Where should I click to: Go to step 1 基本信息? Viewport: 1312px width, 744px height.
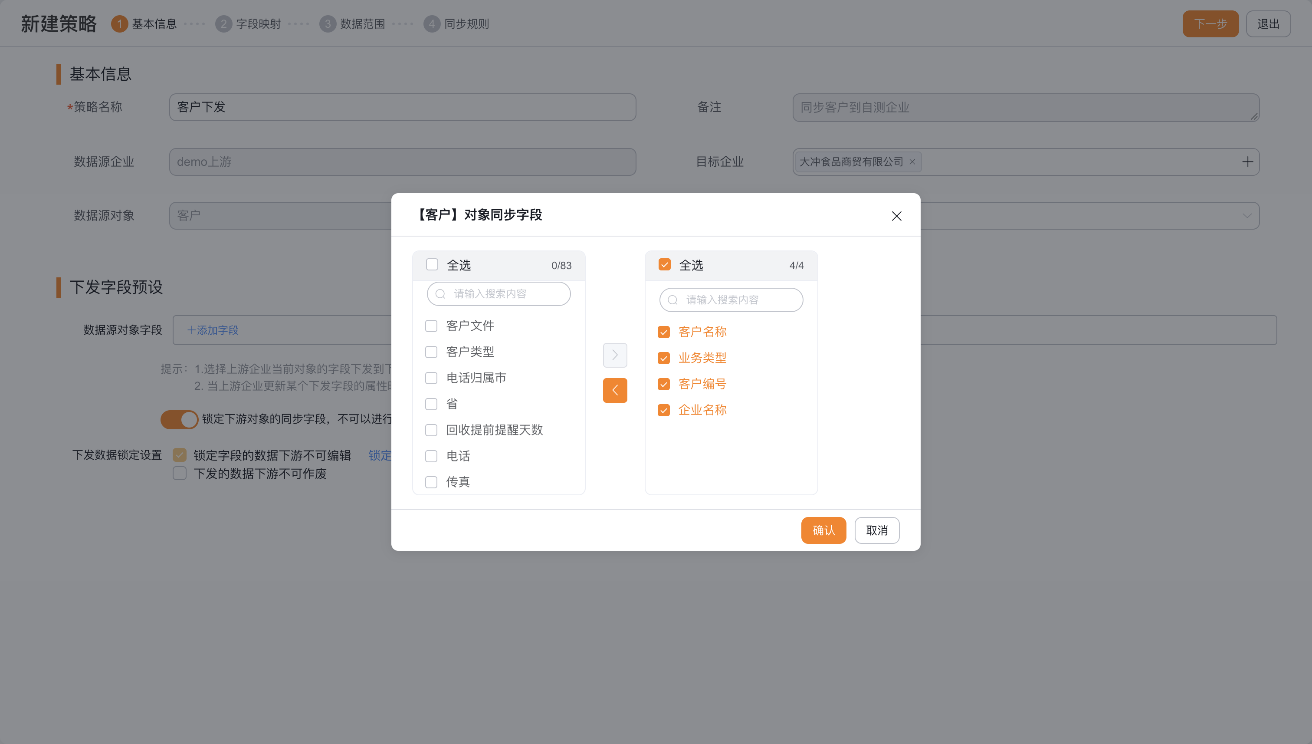[144, 24]
